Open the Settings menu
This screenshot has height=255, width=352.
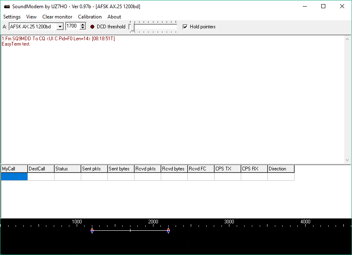click(x=12, y=17)
